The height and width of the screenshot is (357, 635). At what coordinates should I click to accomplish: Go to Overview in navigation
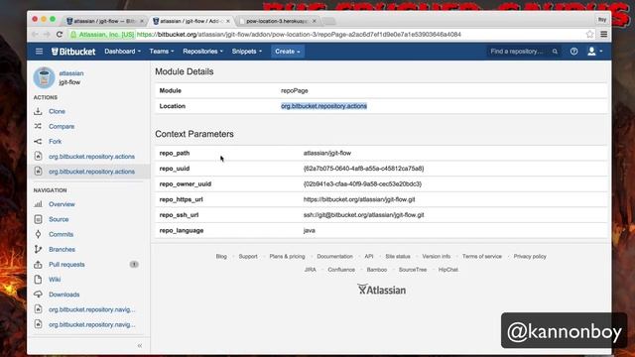click(x=62, y=204)
